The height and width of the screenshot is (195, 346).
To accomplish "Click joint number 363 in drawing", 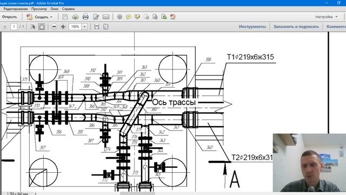I will [x=144, y=67].
